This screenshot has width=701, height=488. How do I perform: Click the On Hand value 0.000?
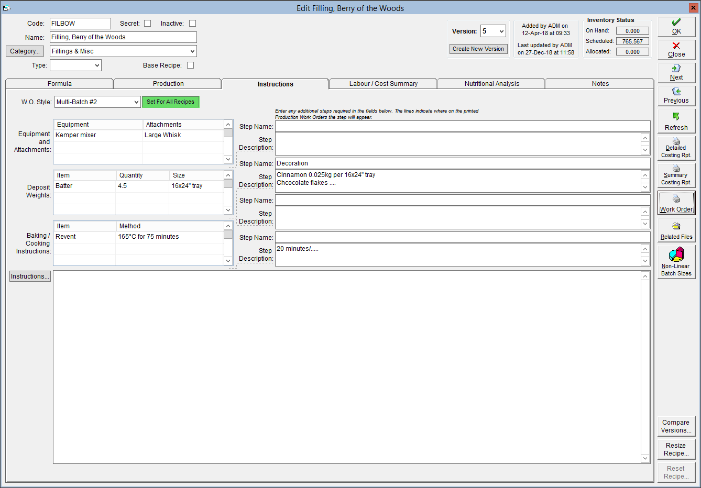(x=632, y=31)
